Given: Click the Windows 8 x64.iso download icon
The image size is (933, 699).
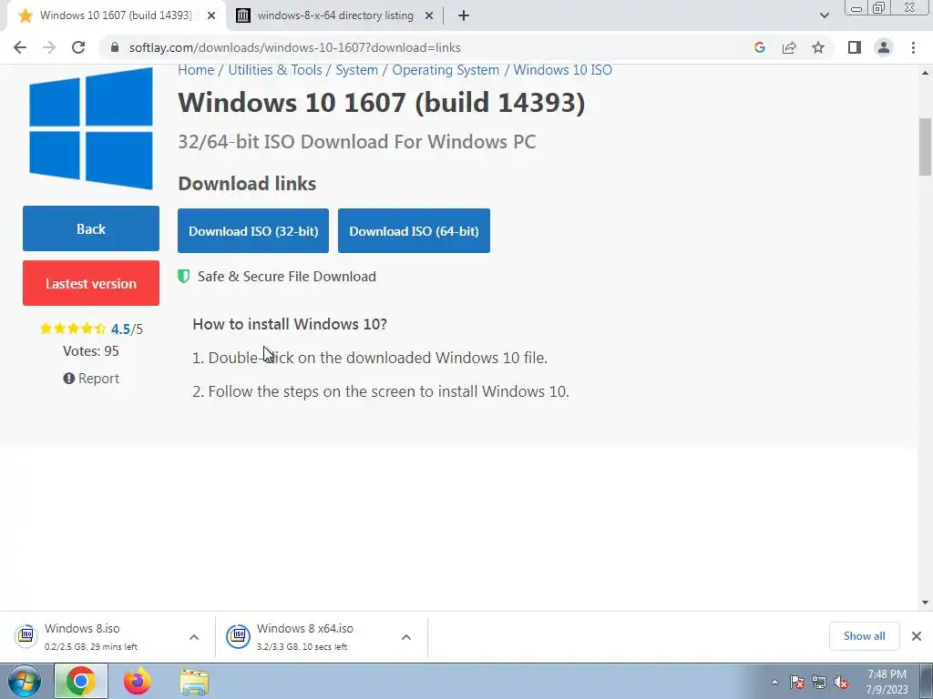Looking at the screenshot, I should pyautogui.click(x=238, y=636).
